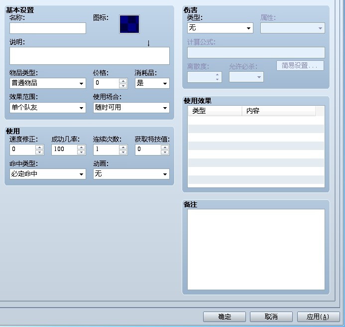Open the 伤害 类型 dropdown

tap(220, 28)
